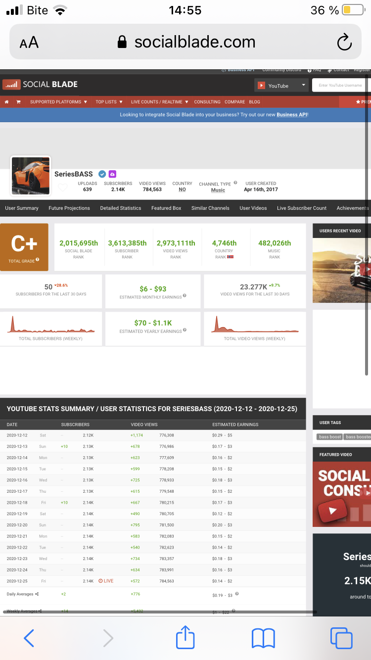Expand the Live Counts / Realtime menu
This screenshot has width=371, height=660.
[x=160, y=102]
